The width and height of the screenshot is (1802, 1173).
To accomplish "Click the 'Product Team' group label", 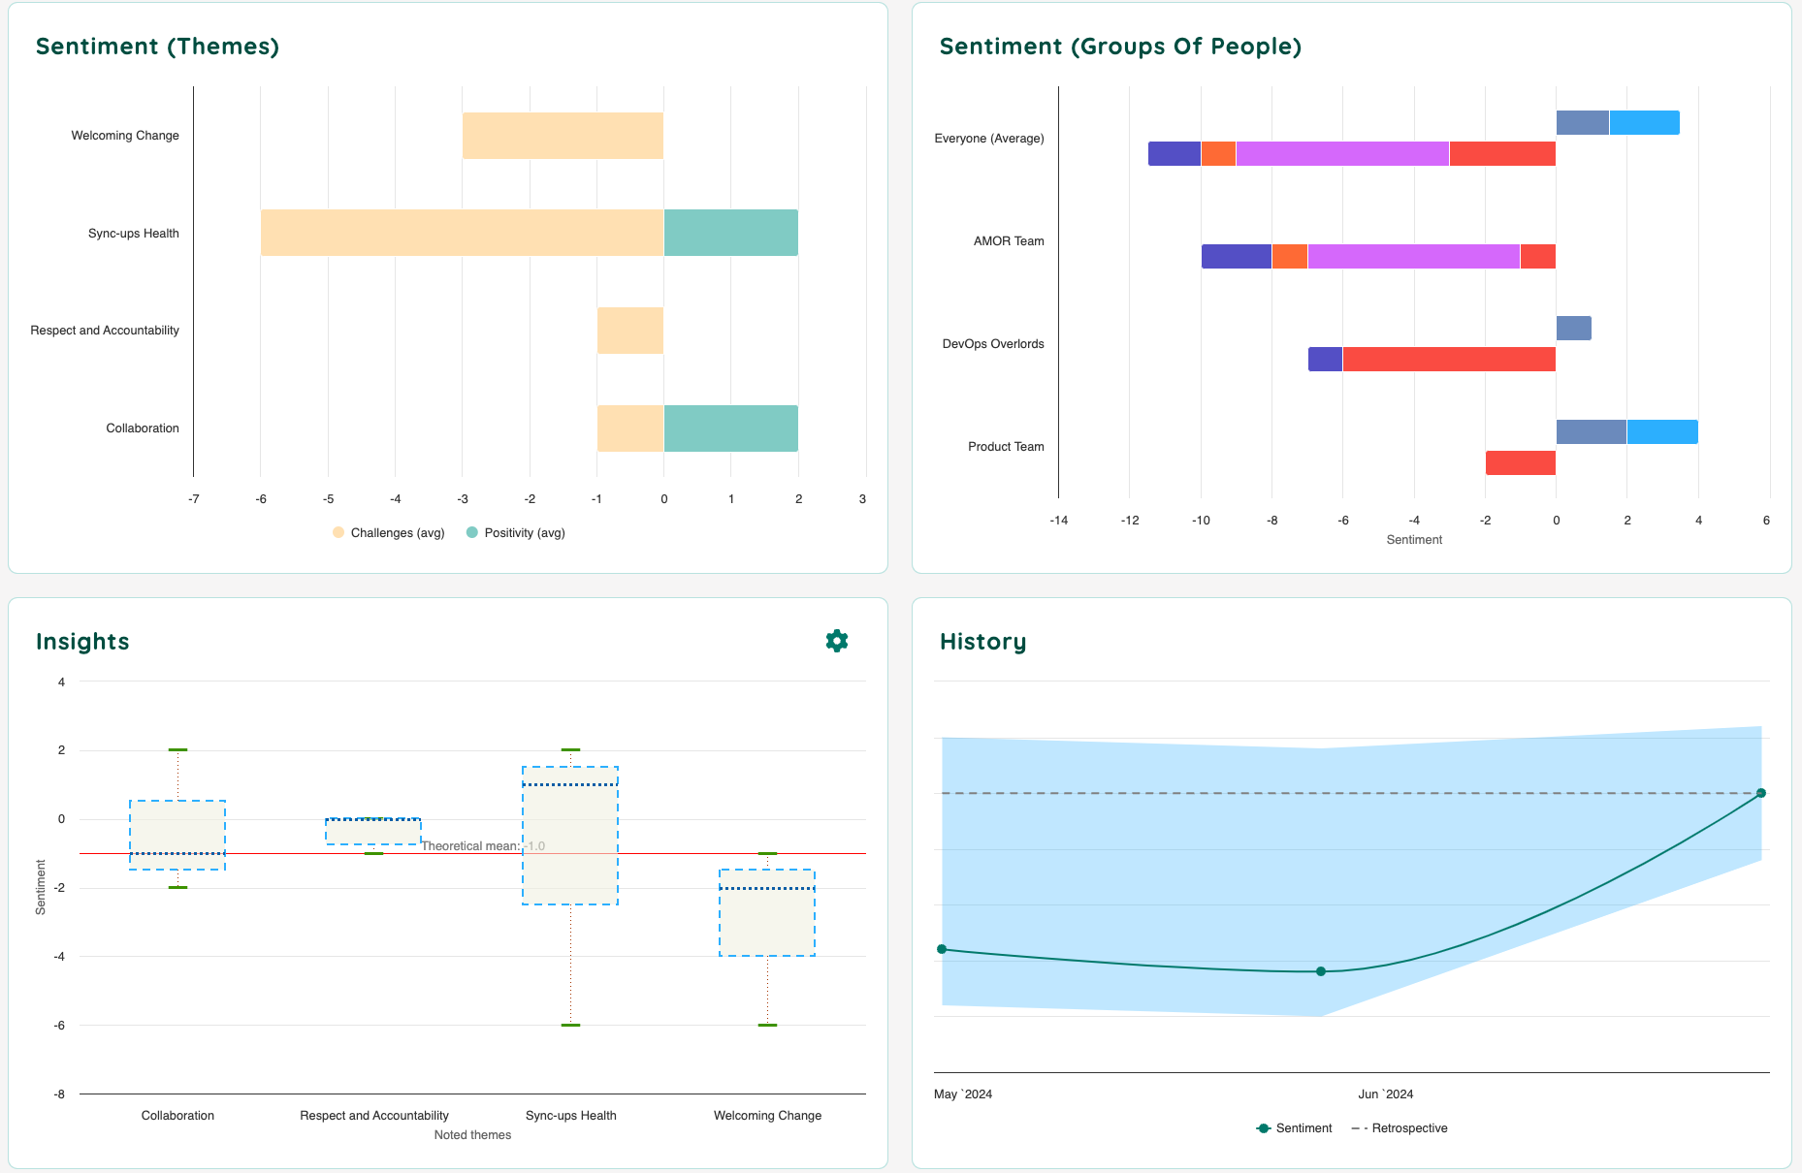I will 1006,447.
